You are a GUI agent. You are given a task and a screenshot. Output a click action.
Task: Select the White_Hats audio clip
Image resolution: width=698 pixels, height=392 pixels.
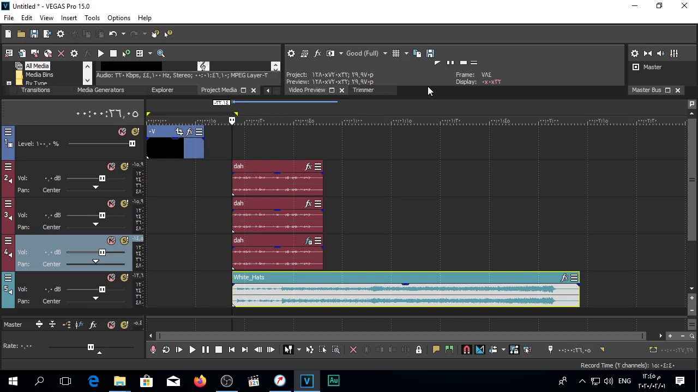point(406,290)
